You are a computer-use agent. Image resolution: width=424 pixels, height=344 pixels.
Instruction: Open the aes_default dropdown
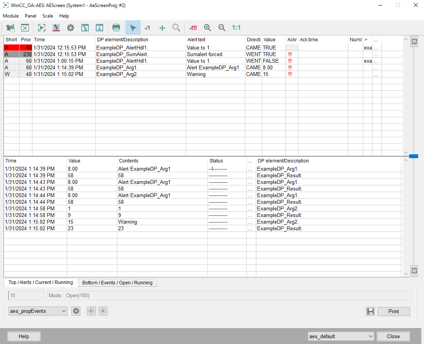341,336
